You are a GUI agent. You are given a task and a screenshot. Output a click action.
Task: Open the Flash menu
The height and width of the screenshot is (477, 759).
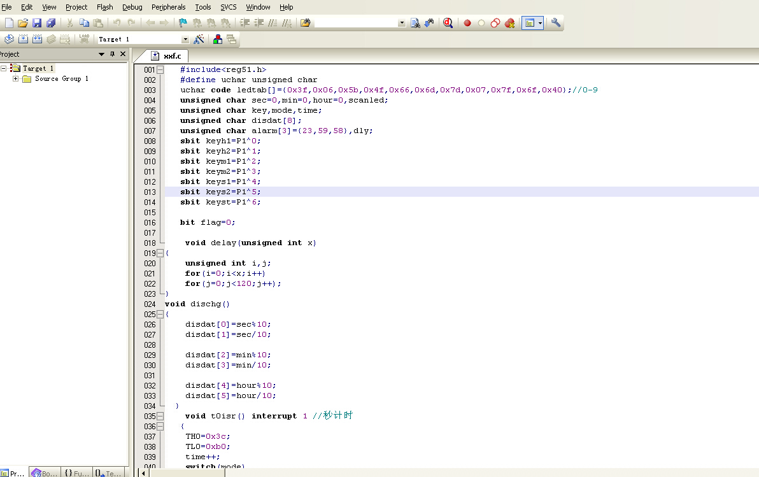104,7
